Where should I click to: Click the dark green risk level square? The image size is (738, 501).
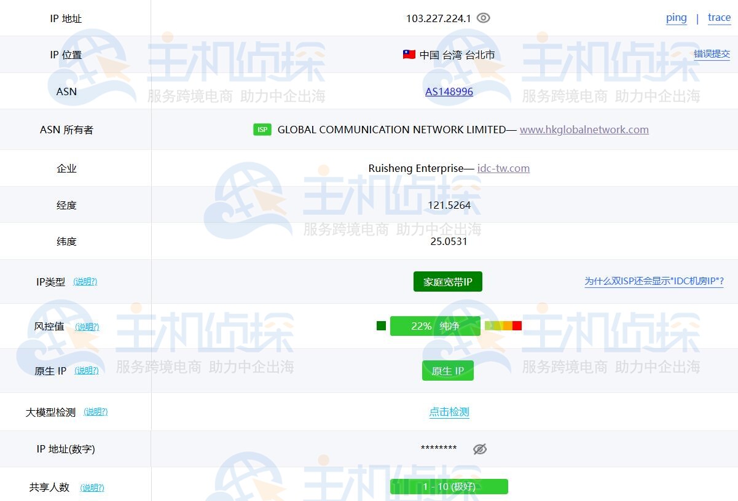[x=381, y=326]
